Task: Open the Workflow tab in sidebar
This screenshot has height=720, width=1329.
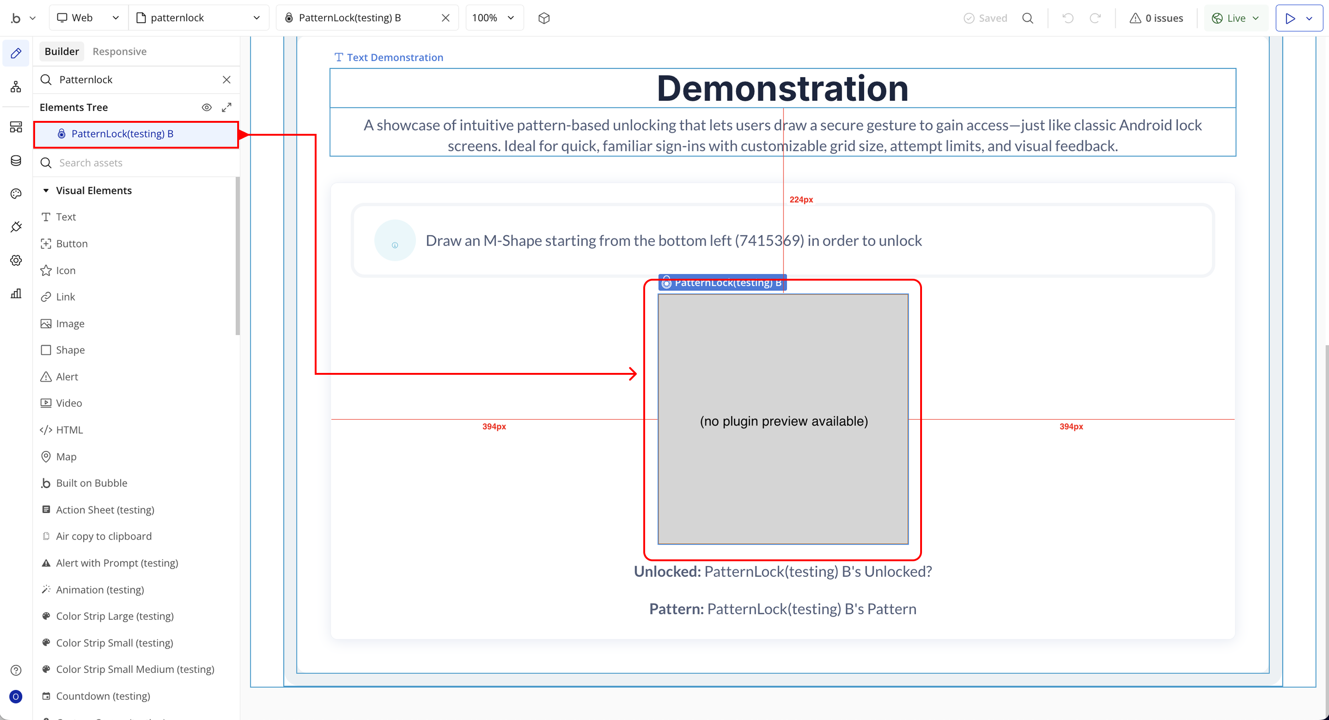Action: (16, 87)
